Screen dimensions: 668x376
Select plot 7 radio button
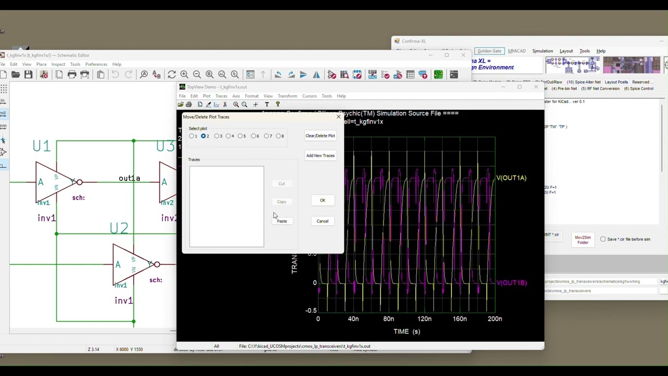[x=267, y=136]
